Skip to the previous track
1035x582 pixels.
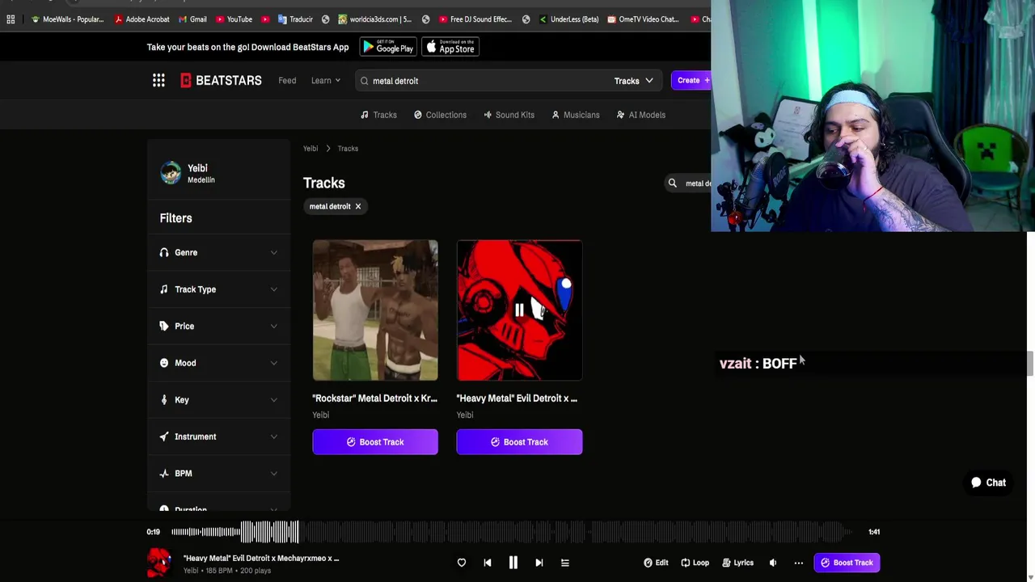point(488,563)
